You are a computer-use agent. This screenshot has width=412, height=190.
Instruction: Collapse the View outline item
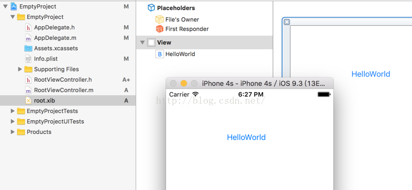point(142,42)
